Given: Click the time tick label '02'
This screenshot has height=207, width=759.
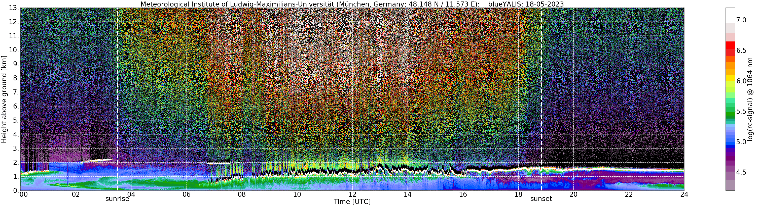Looking at the screenshot, I should tap(76, 194).
